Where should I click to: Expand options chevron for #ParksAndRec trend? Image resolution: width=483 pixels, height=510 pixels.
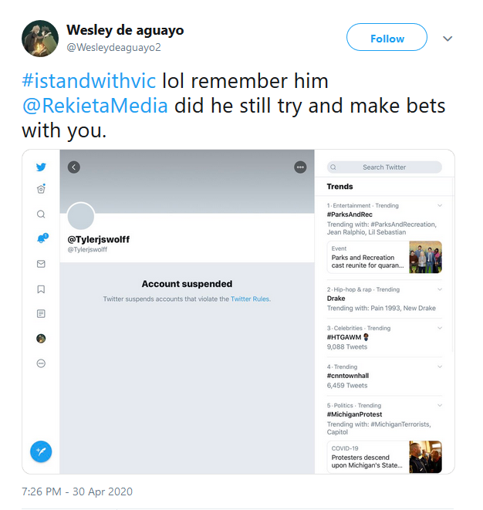coord(440,205)
